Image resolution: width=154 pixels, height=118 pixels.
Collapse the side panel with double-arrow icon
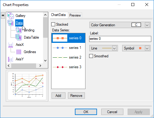3,15
